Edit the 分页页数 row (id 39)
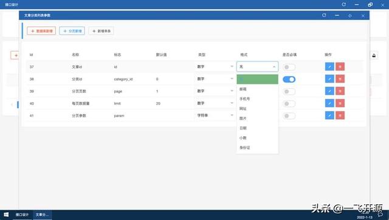Viewport: 389px width, 220px height. pyautogui.click(x=329, y=91)
